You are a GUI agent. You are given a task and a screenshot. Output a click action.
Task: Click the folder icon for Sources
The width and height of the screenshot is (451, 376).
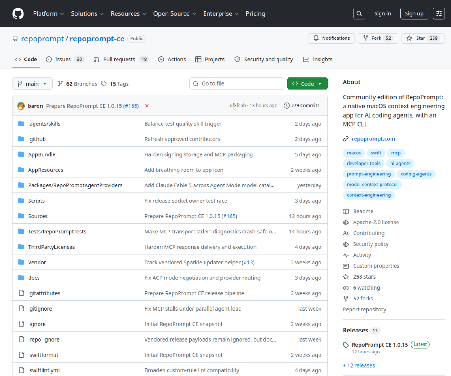tap(21, 216)
